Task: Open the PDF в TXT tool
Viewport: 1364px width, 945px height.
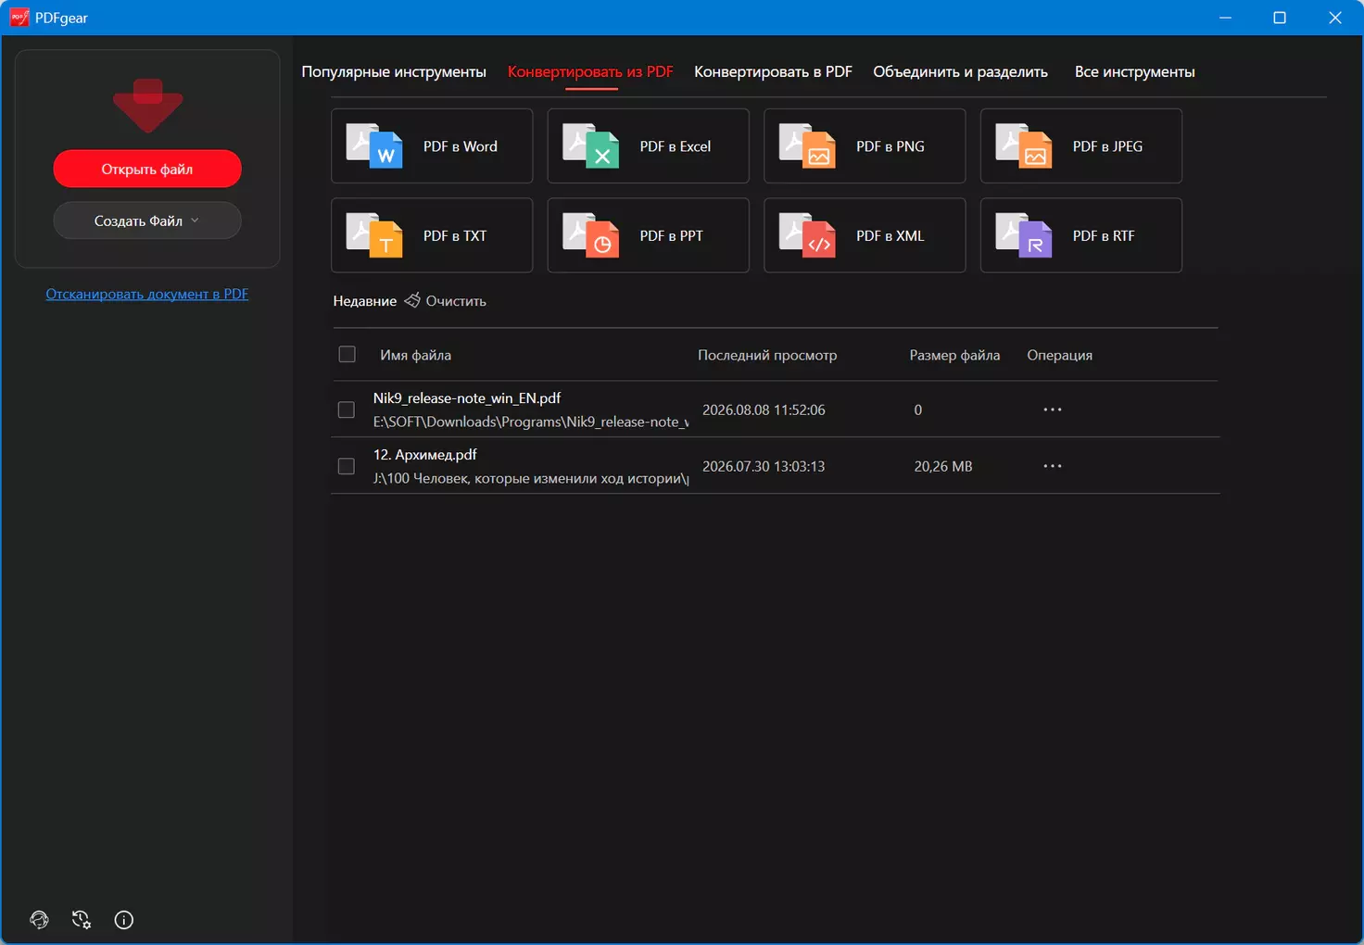Action: [432, 235]
